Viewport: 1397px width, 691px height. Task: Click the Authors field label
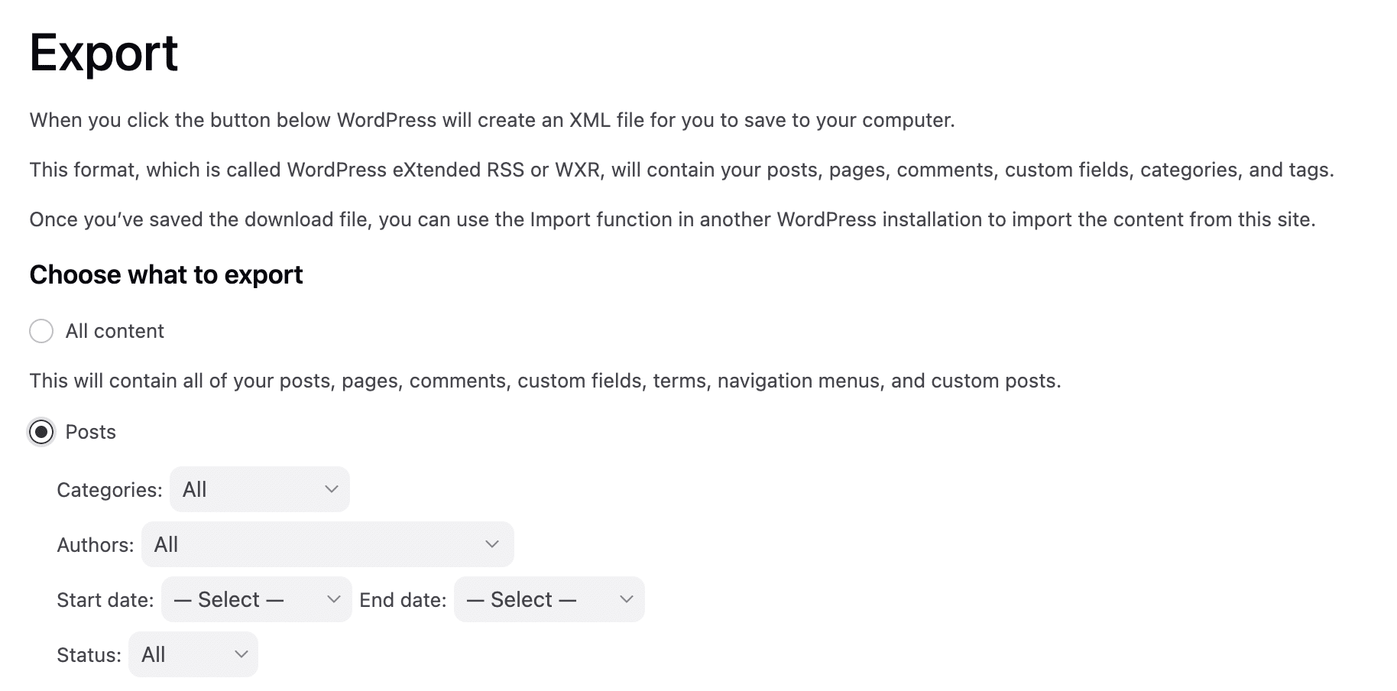94,544
